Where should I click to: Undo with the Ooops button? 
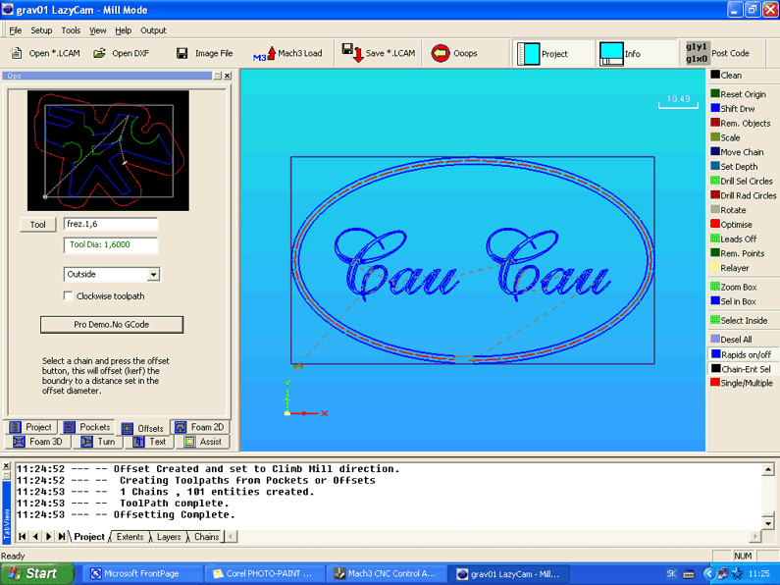click(x=454, y=53)
